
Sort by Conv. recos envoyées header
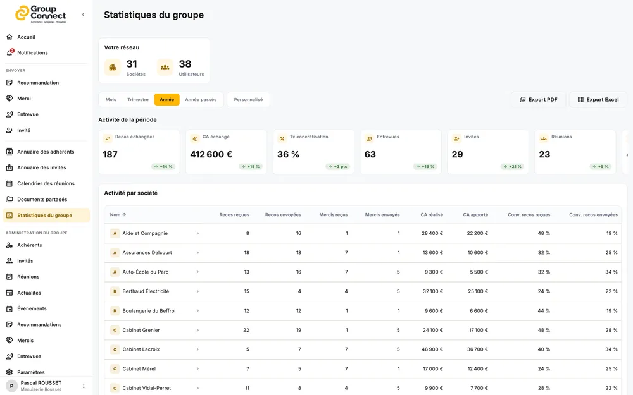tap(594, 215)
